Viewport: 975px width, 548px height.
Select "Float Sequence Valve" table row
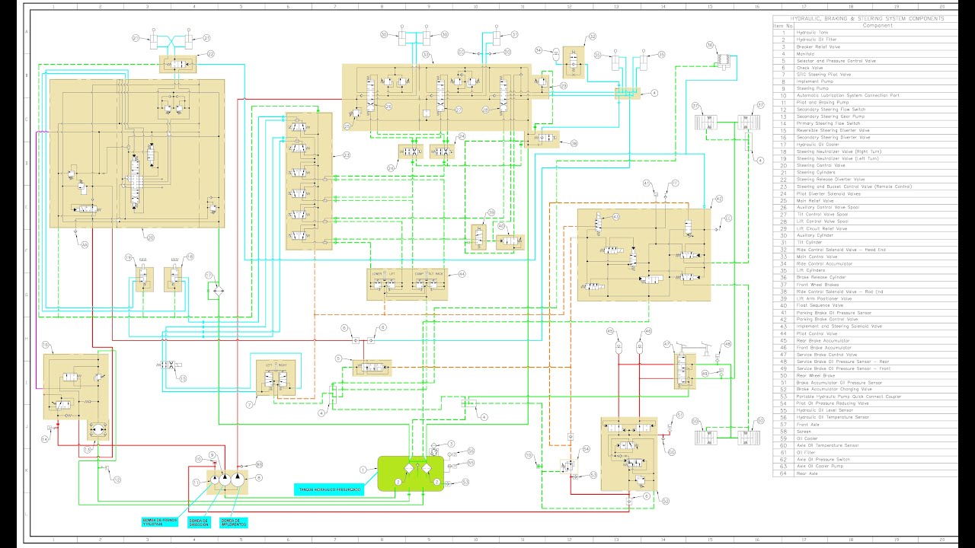coord(864,305)
